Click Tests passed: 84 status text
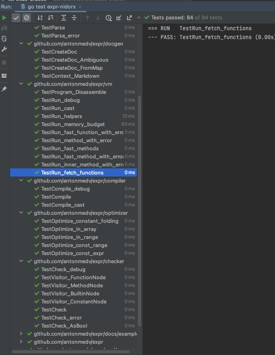The height and width of the screenshot is (355, 275). click(x=172, y=17)
